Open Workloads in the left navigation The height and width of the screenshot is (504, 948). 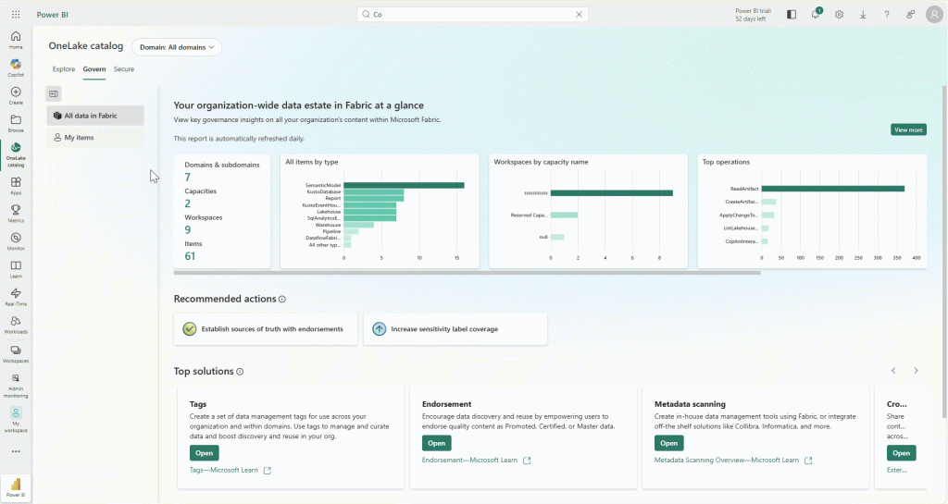16,324
